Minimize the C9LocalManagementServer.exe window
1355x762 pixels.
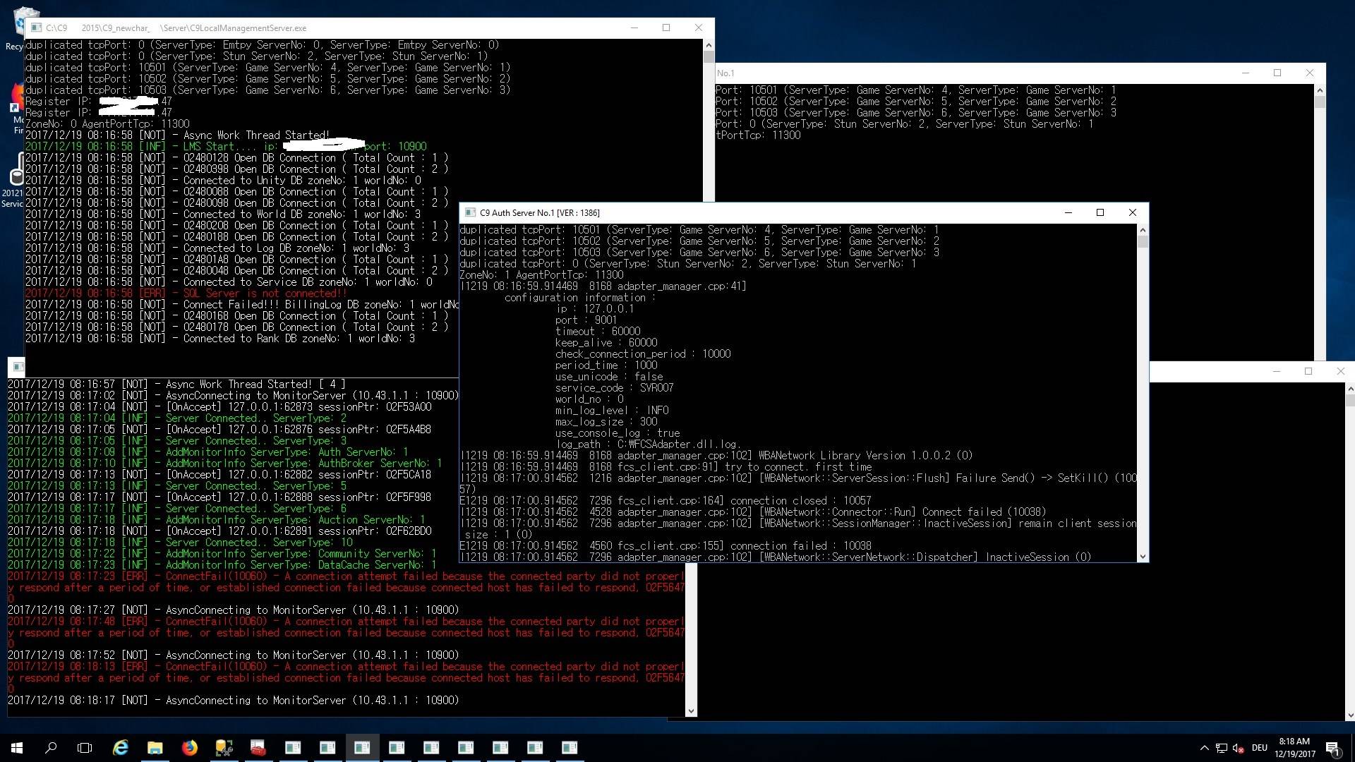634,28
